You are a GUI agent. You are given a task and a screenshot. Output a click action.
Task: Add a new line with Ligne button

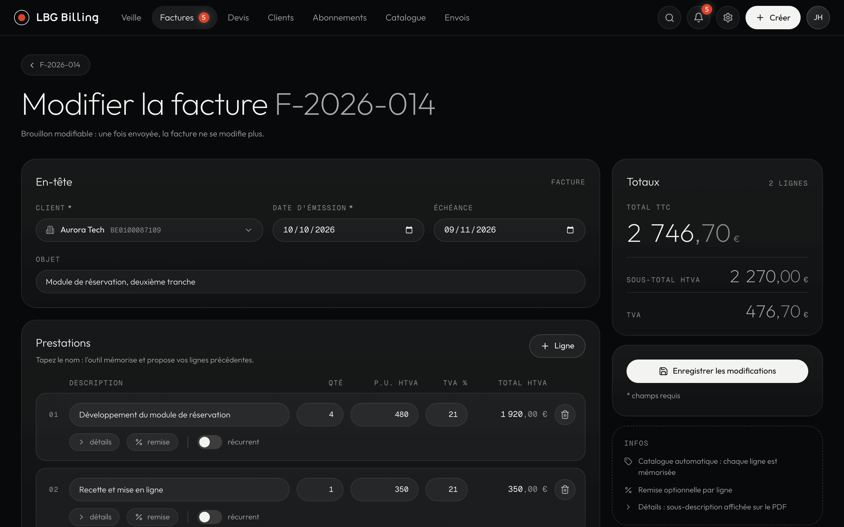(x=557, y=346)
